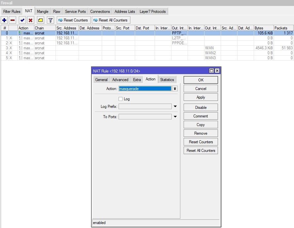Select the Action tab in the NAT Rule dialog
Viewport: 294px width, 228px height.
click(151, 79)
